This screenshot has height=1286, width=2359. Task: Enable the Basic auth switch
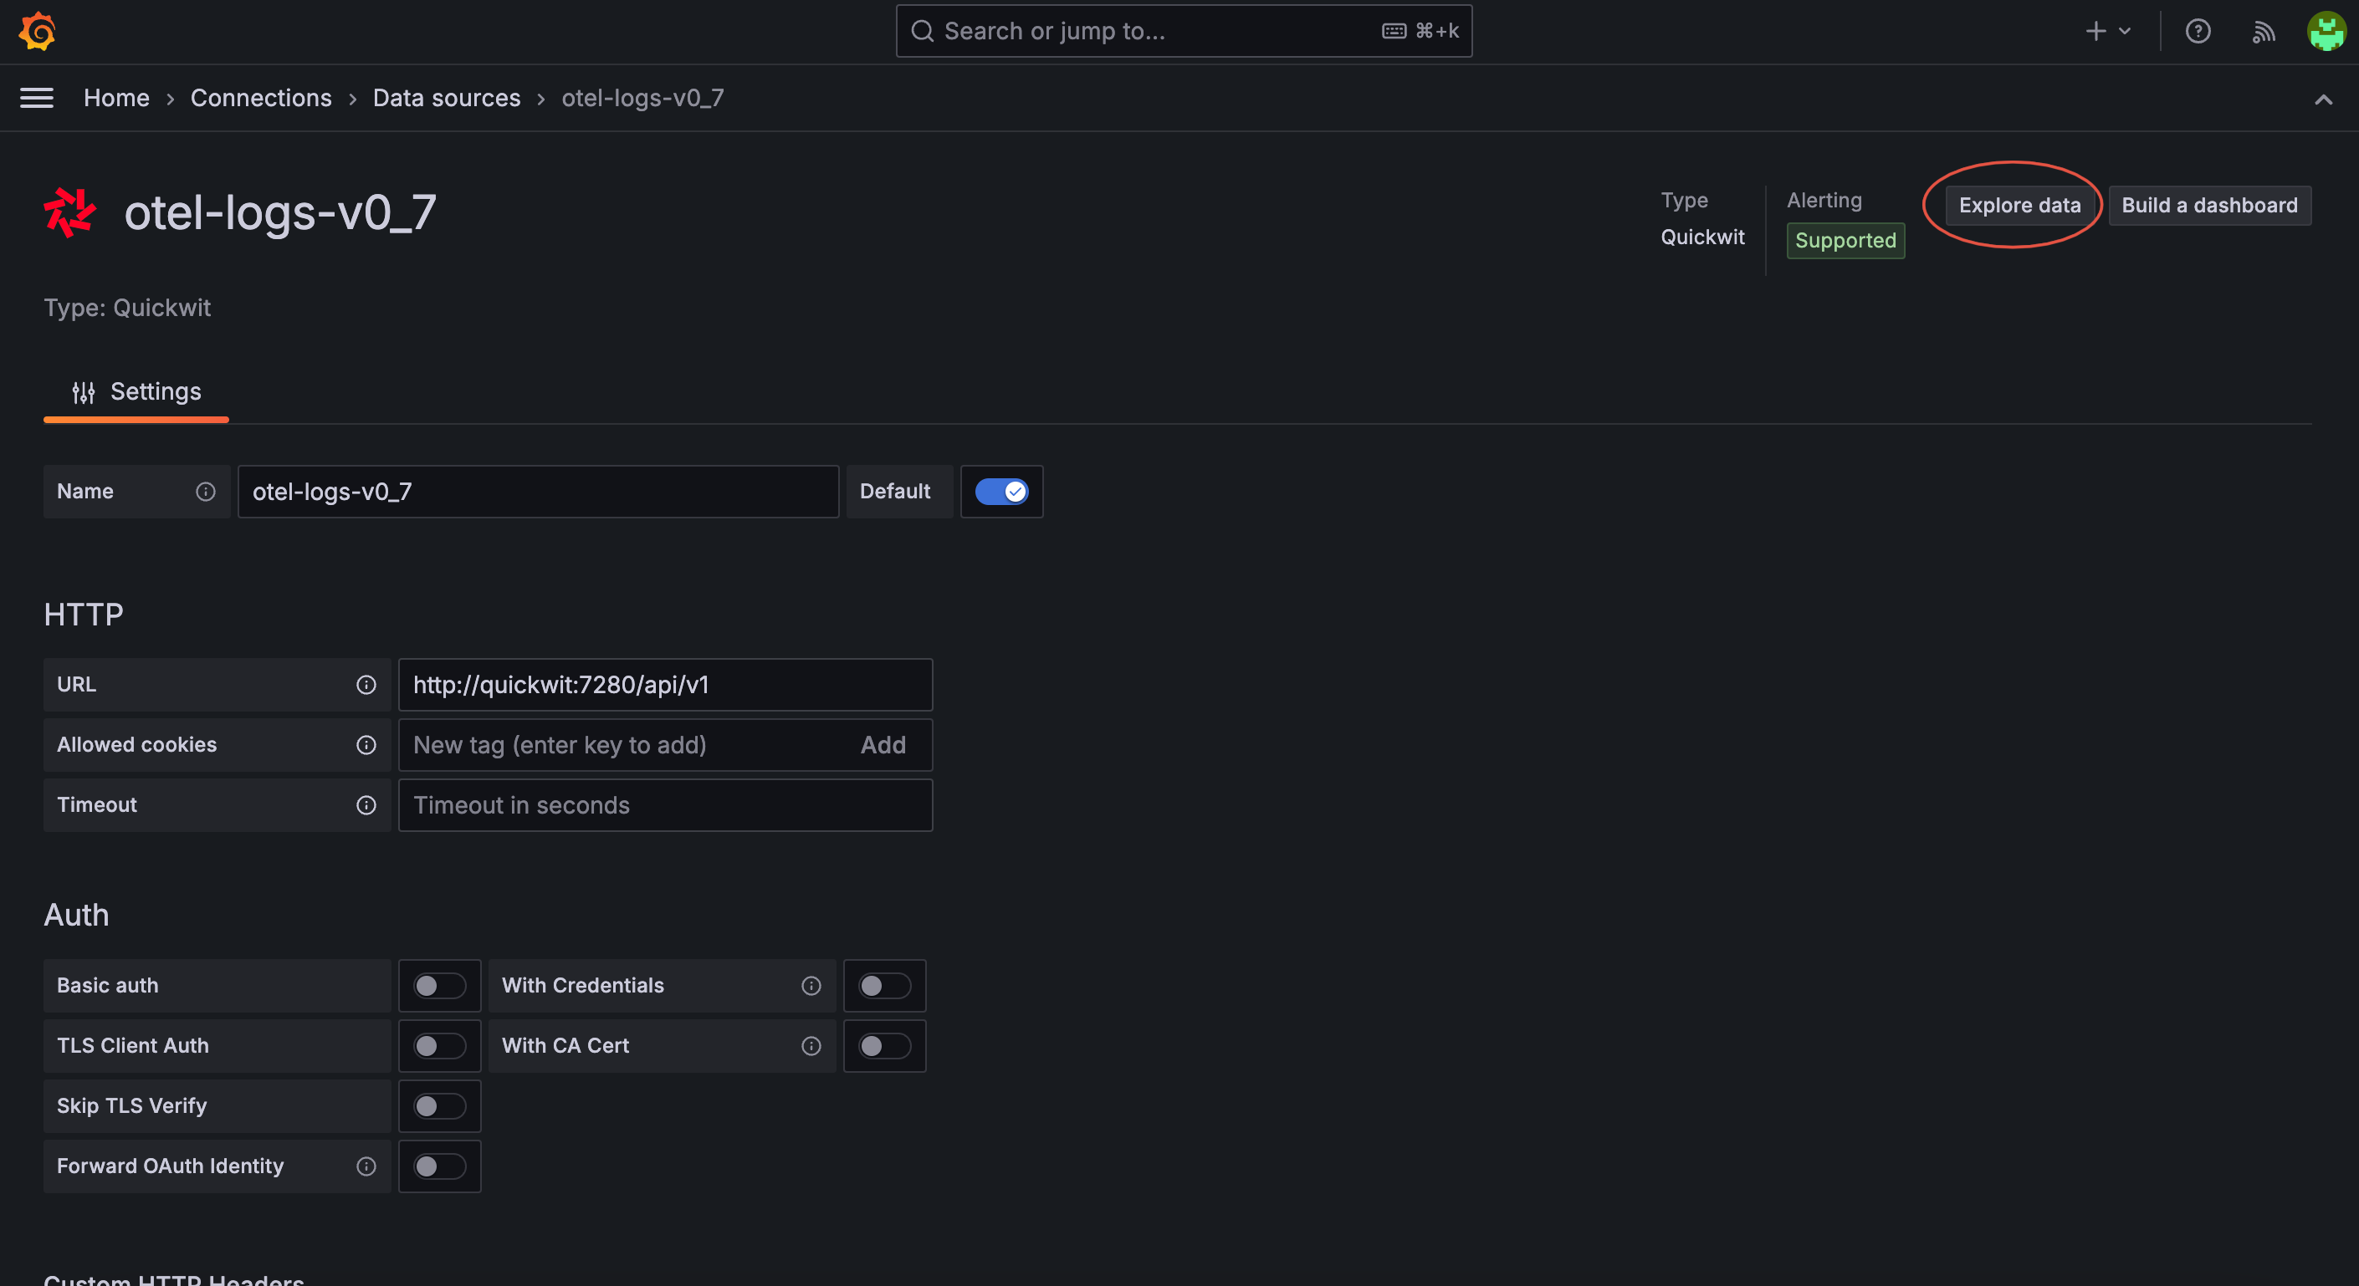point(439,986)
